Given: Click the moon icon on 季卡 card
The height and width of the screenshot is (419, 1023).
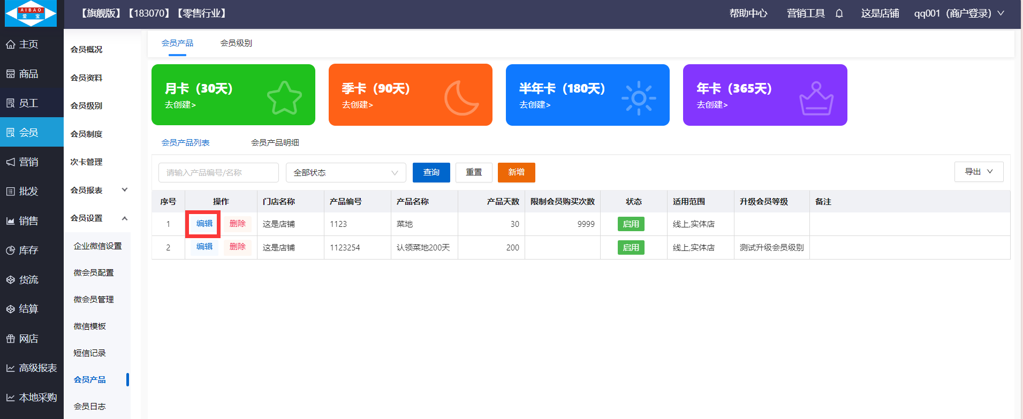Looking at the screenshot, I should click(461, 97).
